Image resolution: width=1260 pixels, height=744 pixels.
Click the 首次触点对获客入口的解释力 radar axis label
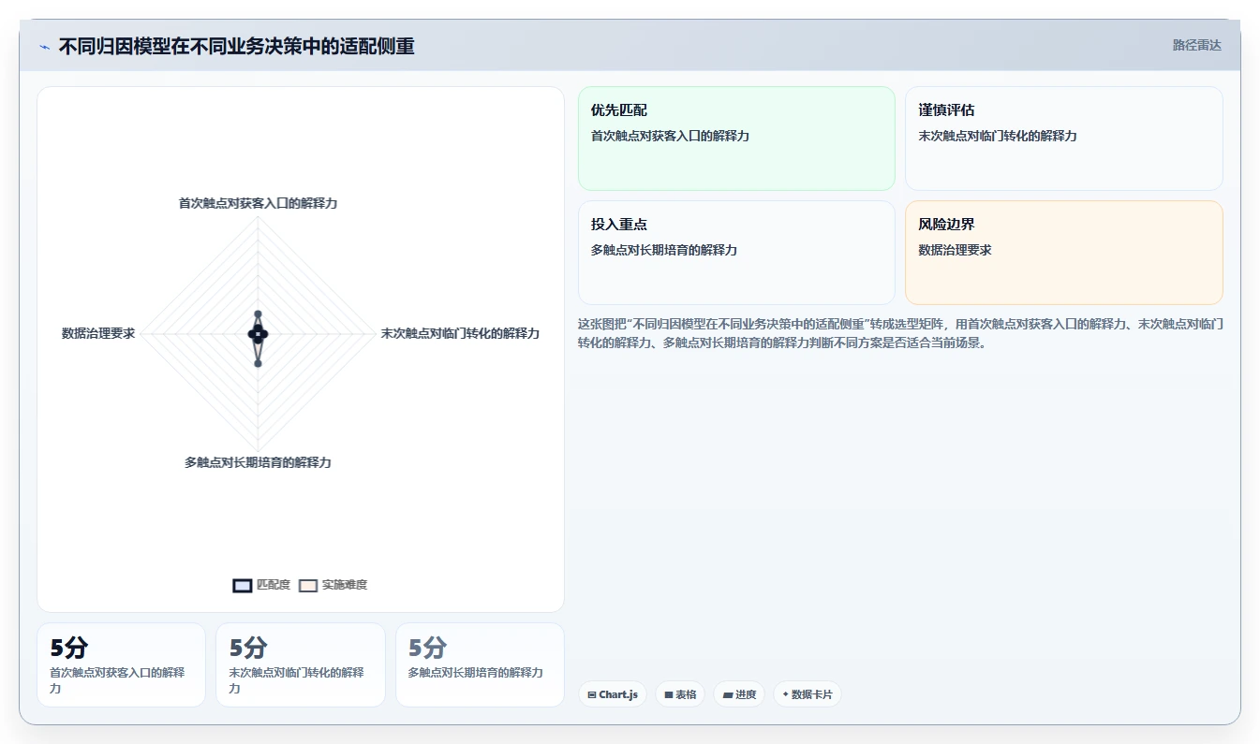(258, 202)
